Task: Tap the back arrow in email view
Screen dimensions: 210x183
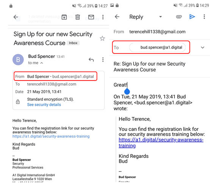Action: 16,17
